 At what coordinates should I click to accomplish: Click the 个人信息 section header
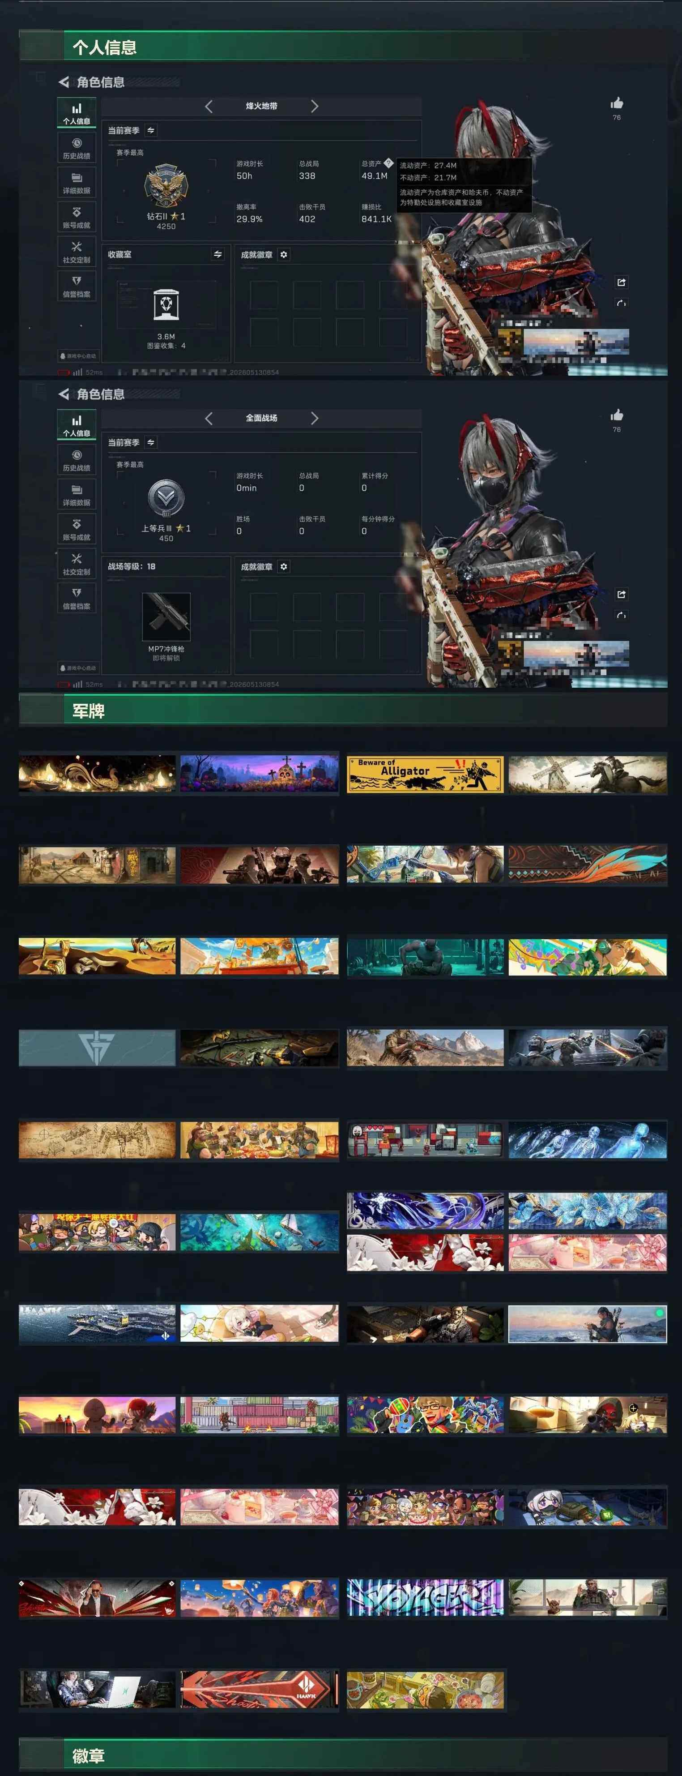(x=343, y=47)
